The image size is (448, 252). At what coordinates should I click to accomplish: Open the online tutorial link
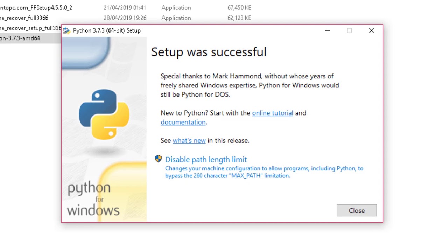point(273,113)
